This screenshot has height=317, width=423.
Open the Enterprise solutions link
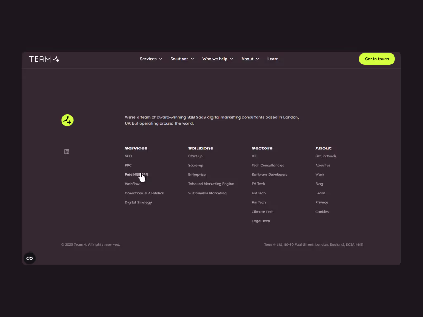(197, 175)
